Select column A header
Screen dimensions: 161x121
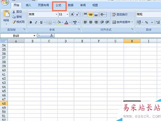click(16, 41)
